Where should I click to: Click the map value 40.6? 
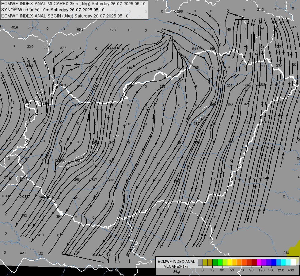[14, 27]
